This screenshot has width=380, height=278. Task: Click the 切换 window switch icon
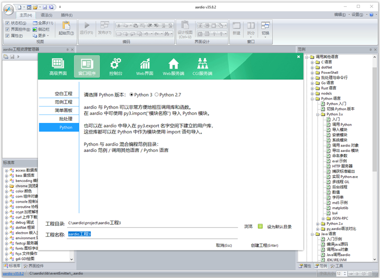[265, 30]
